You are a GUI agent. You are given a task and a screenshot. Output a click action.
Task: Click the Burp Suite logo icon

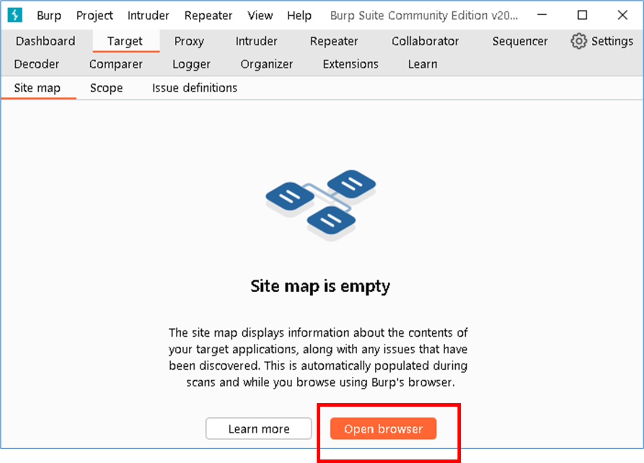[x=15, y=15]
